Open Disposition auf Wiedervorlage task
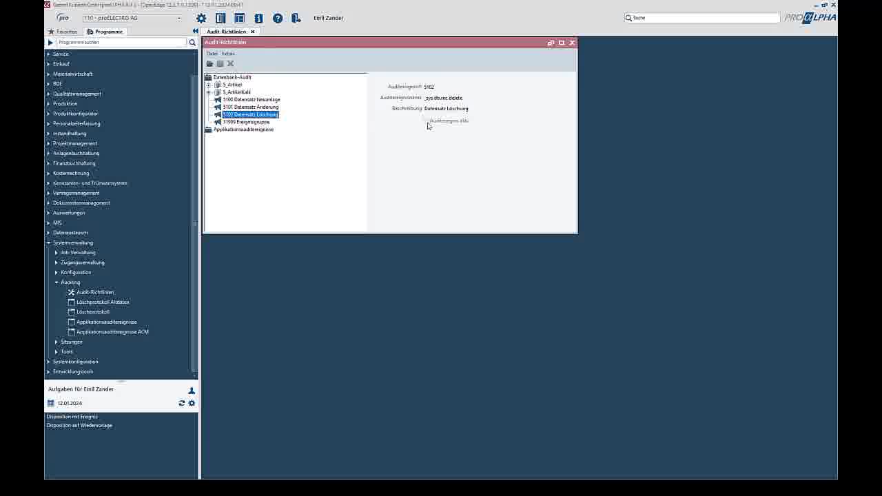Viewport: 882px width, 496px height. click(x=79, y=426)
